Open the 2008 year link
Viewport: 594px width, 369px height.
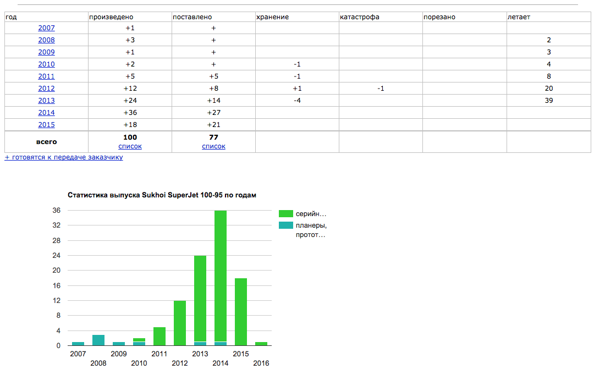pyautogui.click(x=46, y=40)
